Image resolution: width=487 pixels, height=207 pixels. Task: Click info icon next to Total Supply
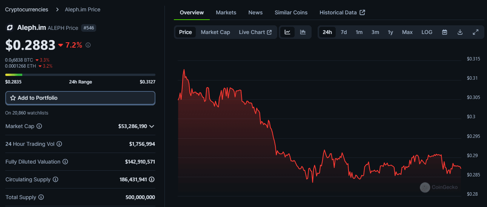41,197
